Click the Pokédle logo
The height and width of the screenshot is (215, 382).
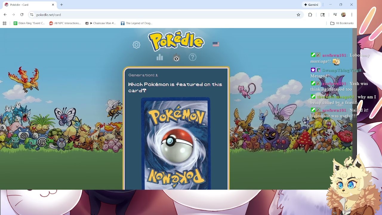(176, 41)
